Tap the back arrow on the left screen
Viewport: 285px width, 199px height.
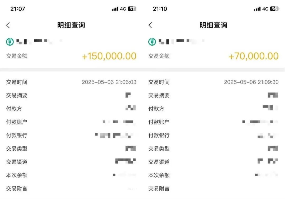(x=8, y=25)
